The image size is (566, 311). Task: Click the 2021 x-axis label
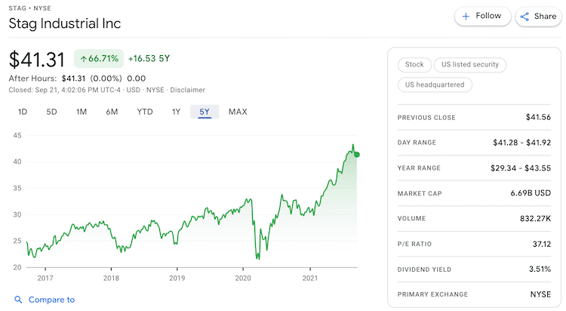pos(310,278)
